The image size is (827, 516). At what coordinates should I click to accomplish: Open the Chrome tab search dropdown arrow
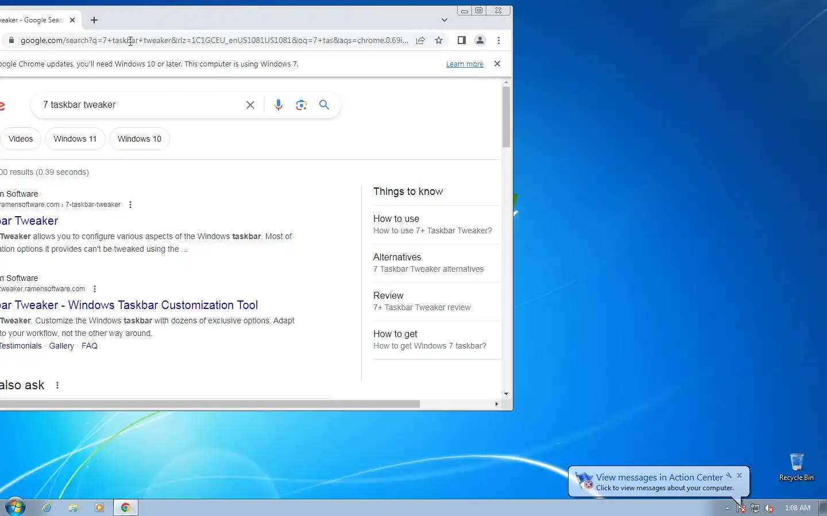coord(444,20)
